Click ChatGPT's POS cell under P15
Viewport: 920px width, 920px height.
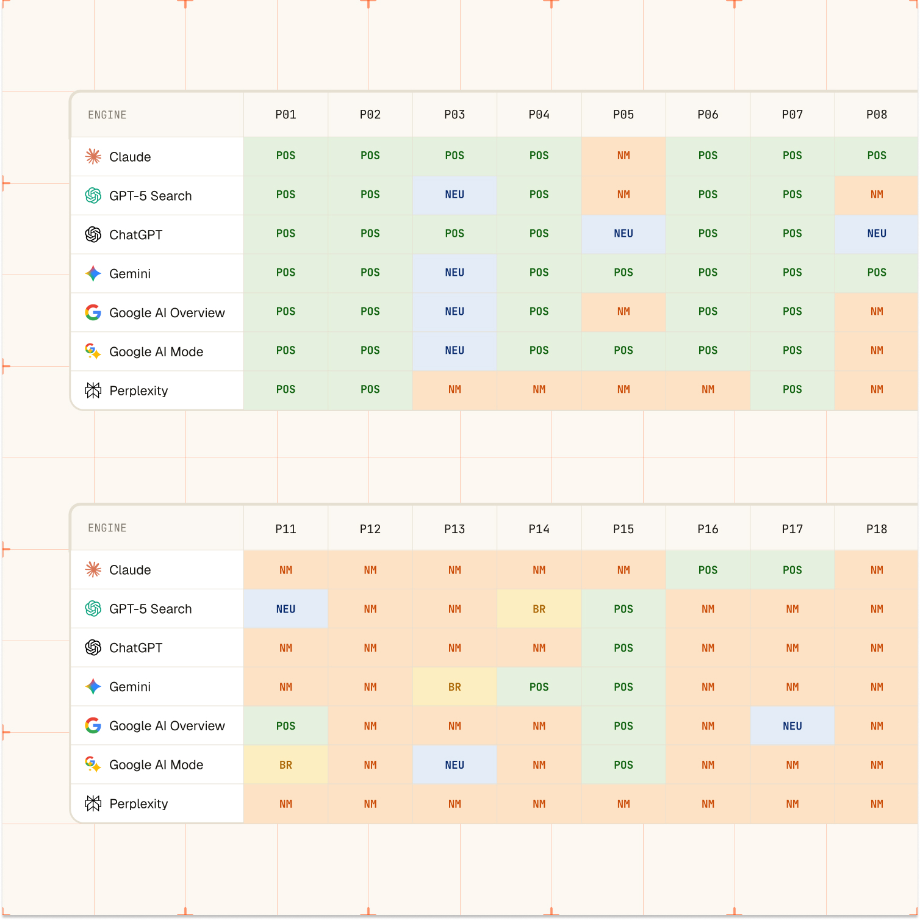624,648
